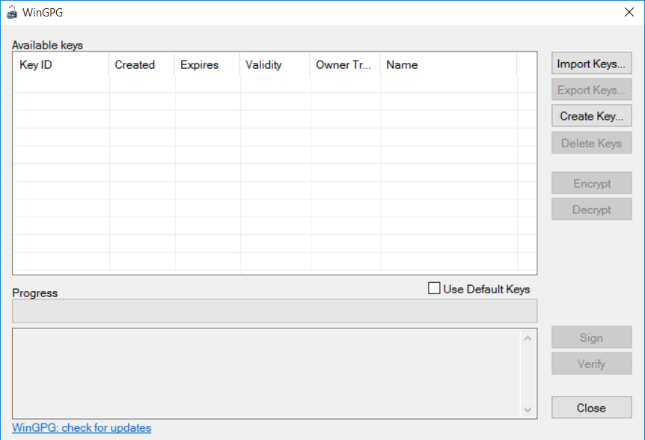Viewport: 645px width, 440px height.
Task: Click the Owner Trust column header
Action: (x=345, y=65)
